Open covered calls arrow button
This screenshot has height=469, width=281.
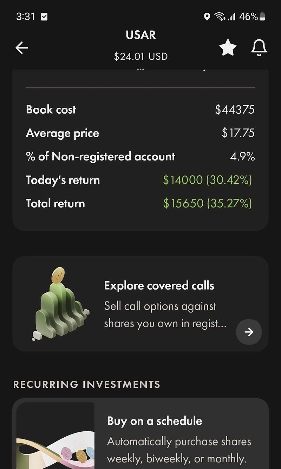[x=249, y=332]
